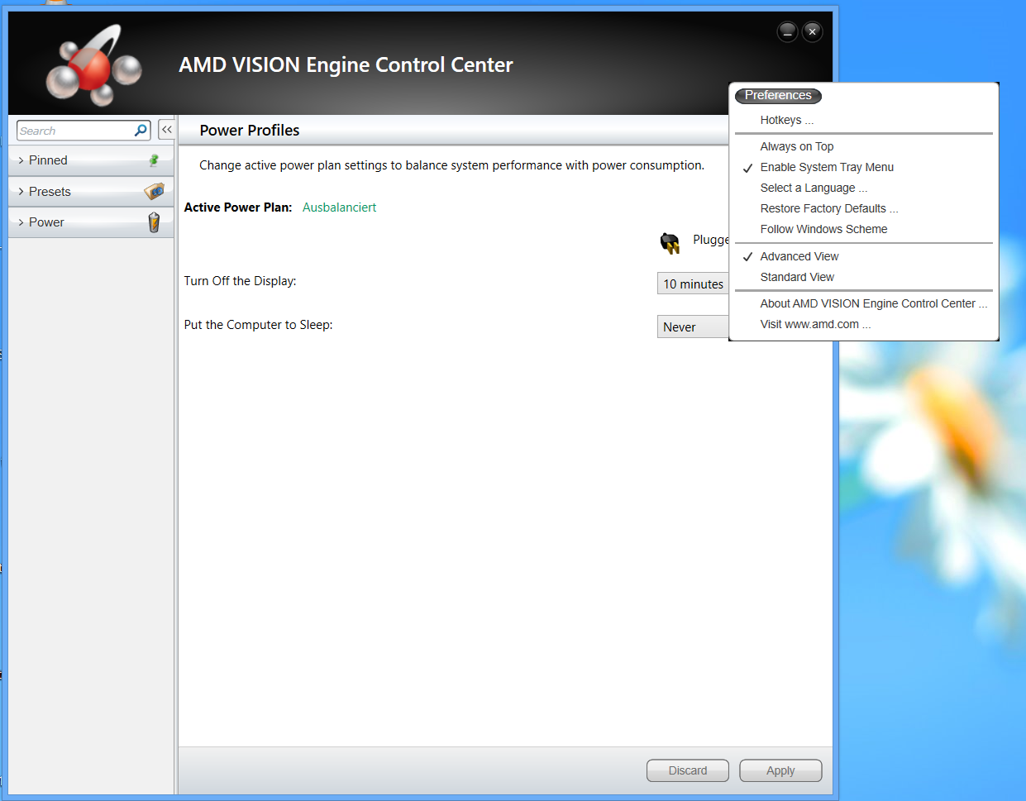The image size is (1026, 801).
Task: Click the AMD Catalyst molecule logo
Action: pos(93,66)
